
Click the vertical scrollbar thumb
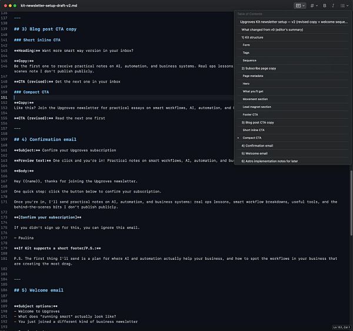pyautogui.click(x=351, y=203)
